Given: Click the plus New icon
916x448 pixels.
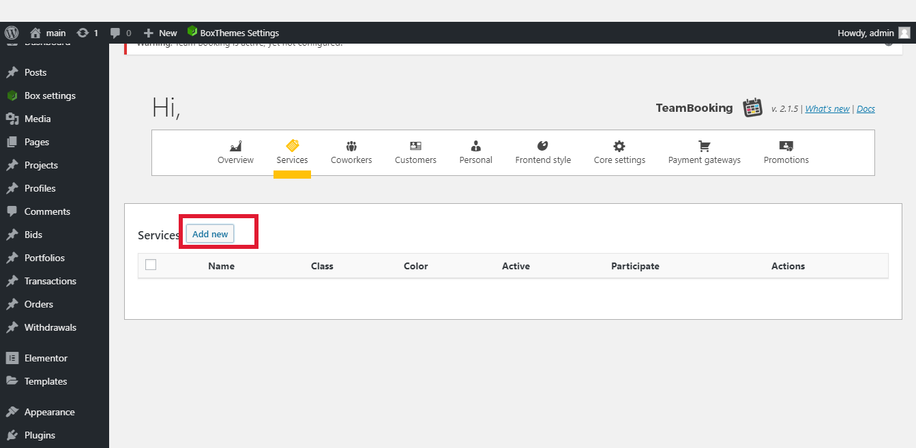Looking at the screenshot, I should tap(148, 33).
